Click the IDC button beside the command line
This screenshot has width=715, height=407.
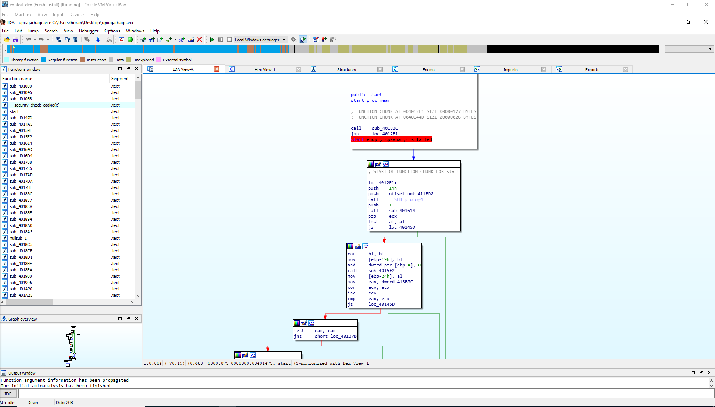[x=8, y=394]
